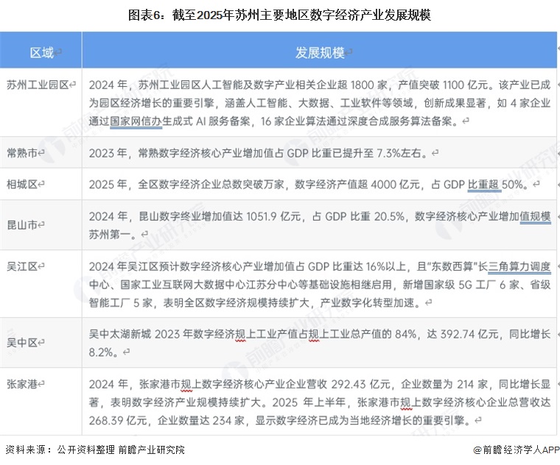Select the 发展规模 column header
This screenshot has width=560, height=465.
(x=320, y=52)
